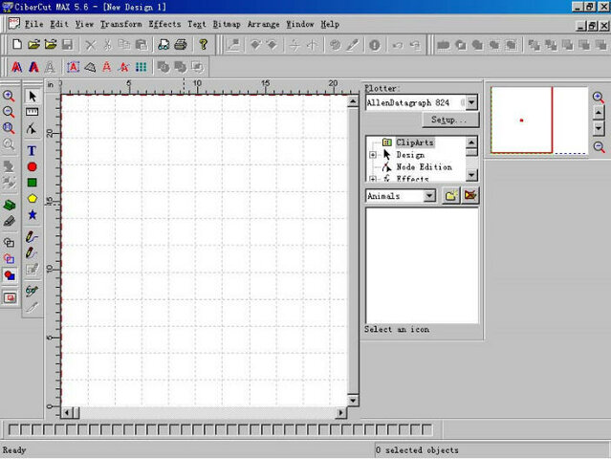Image resolution: width=611 pixels, height=459 pixels.
Task: Select the lower pencil drawing tool
Action: coord(32,252)
